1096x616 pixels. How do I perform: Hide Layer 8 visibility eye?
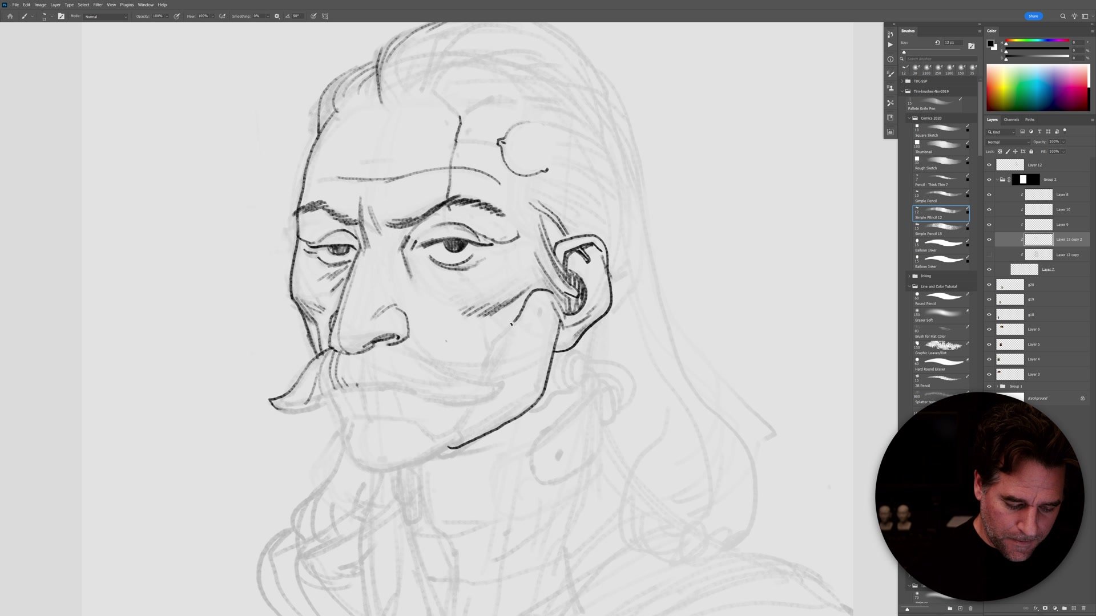point(989,194)
